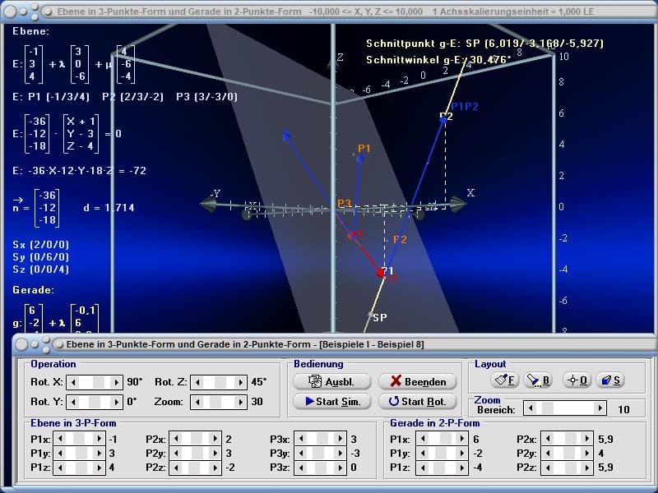Click the Schnittpunkt g-E coordinates text
The image size is (658, 493).
tap(484, 44)
